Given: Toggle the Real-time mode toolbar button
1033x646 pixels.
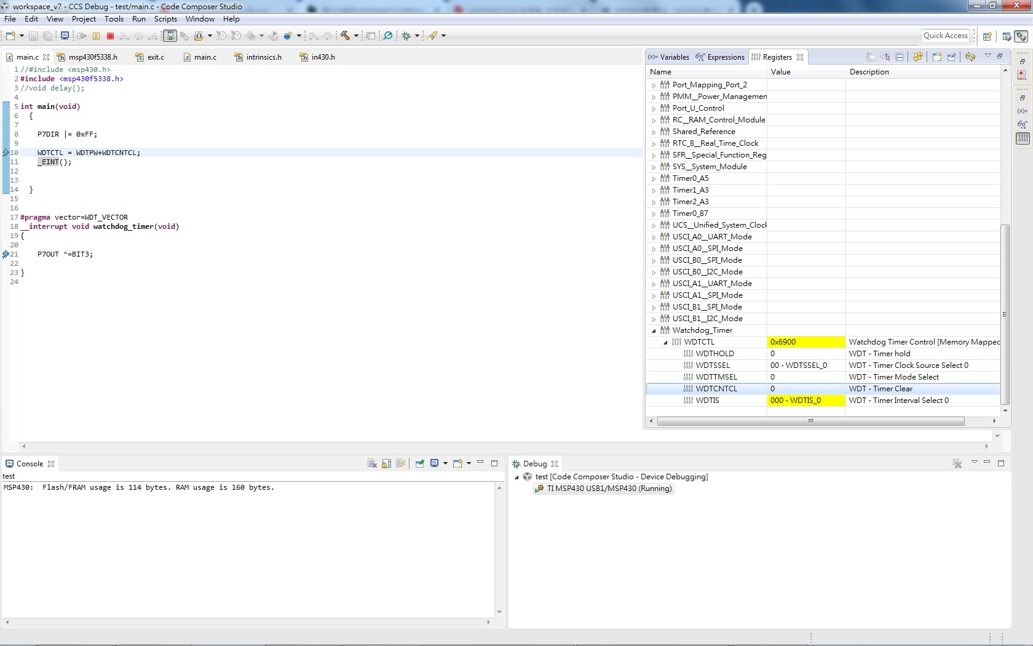Looking at the screenshot, I should pos(170,36).
